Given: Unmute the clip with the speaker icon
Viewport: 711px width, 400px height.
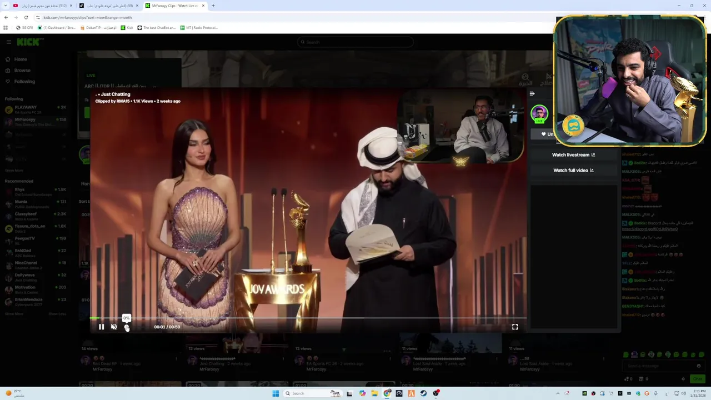Looking at the screenshot, I should (114, 327).
